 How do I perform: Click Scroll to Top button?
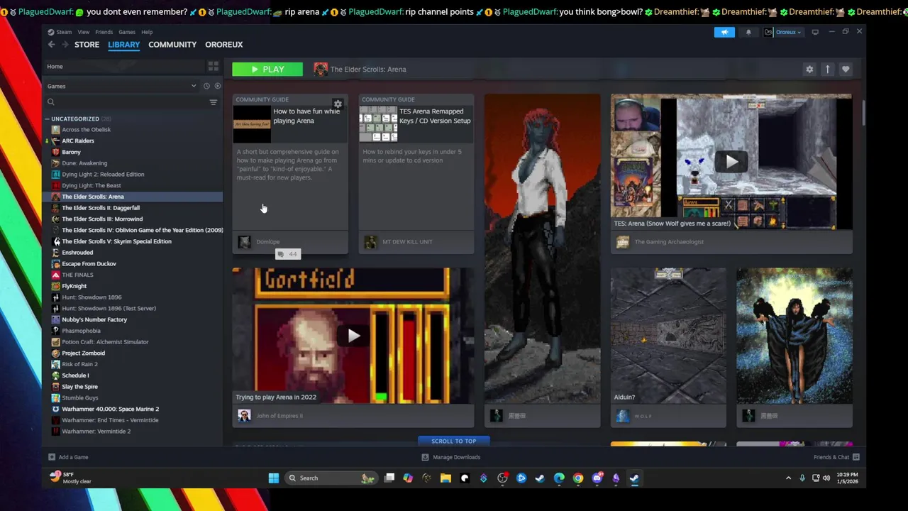(453, 441)
